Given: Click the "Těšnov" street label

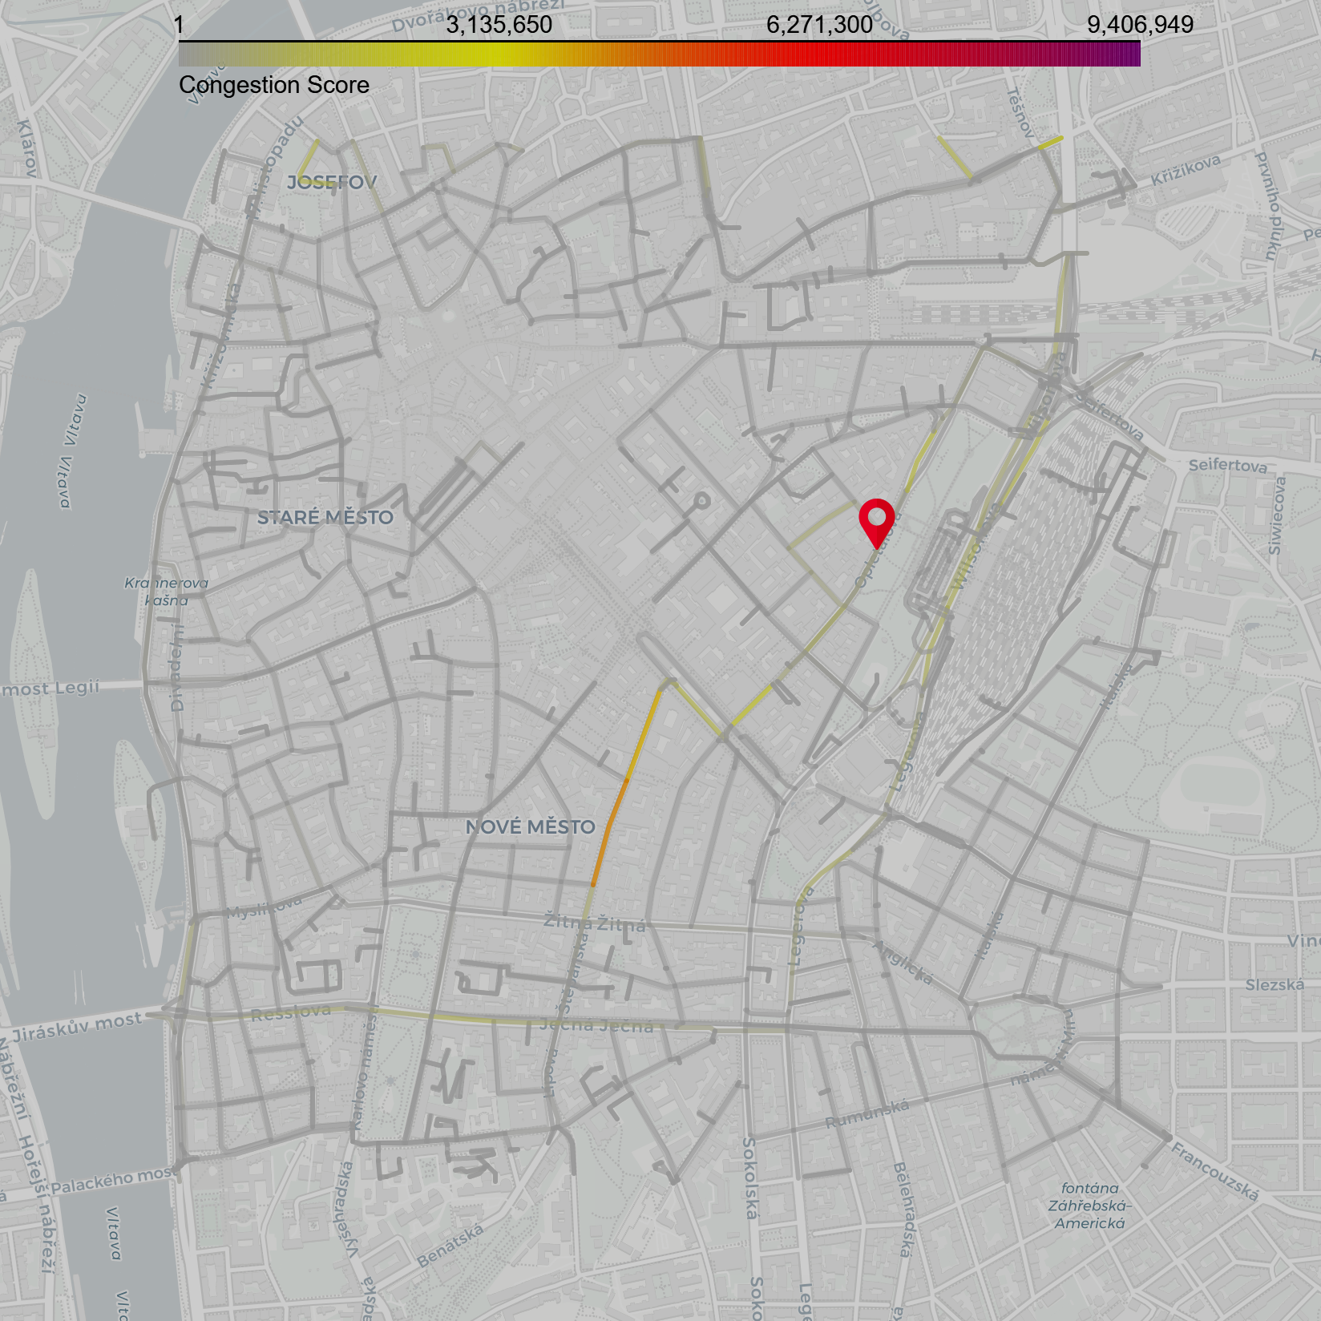Looking at the screenshot, I should [x=1021, y=112].
